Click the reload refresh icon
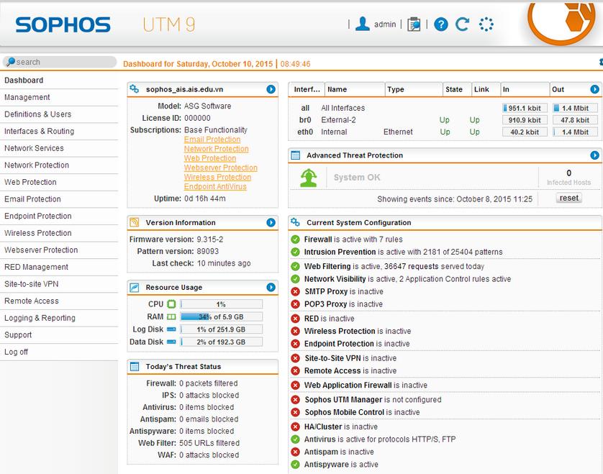 [x=462, y=24]
